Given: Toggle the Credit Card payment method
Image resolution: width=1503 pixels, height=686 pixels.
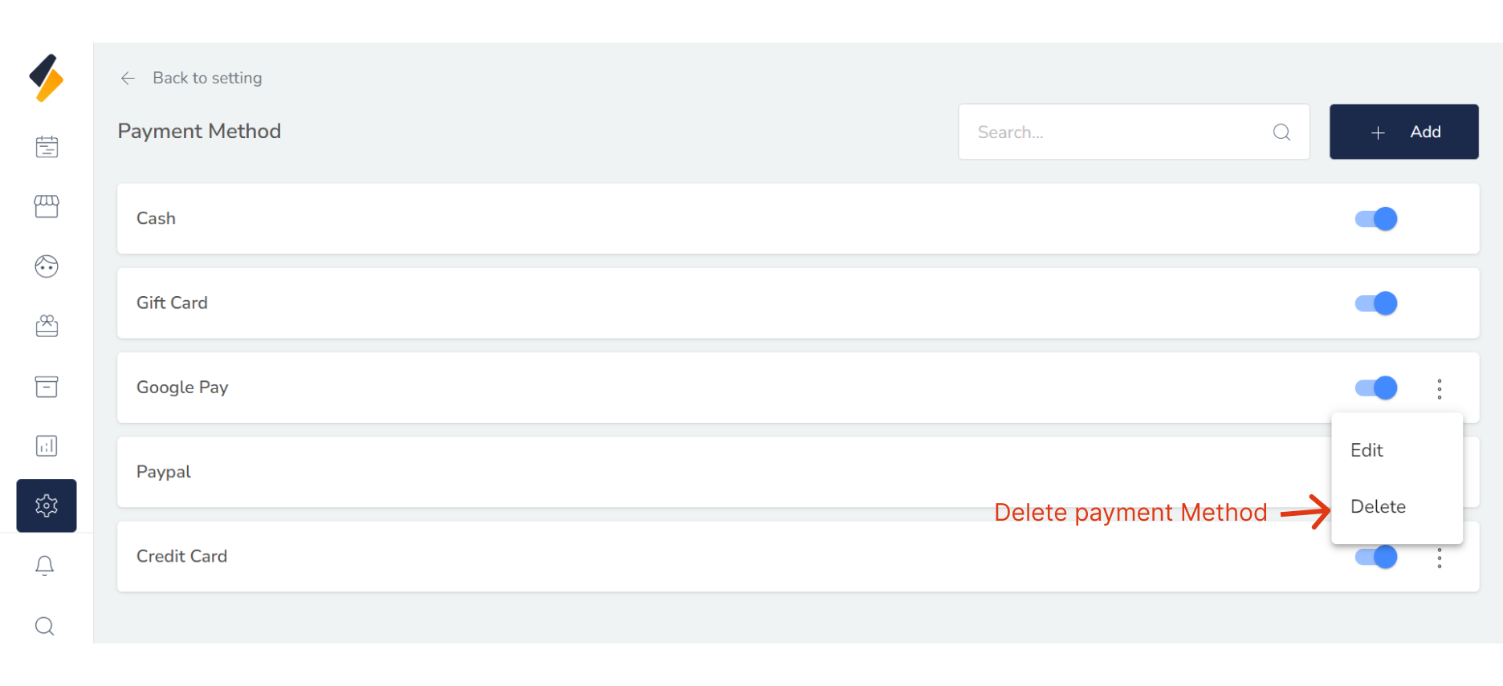Looking at the screenshot, I should pyautogui.click(x=1375, y=556).
